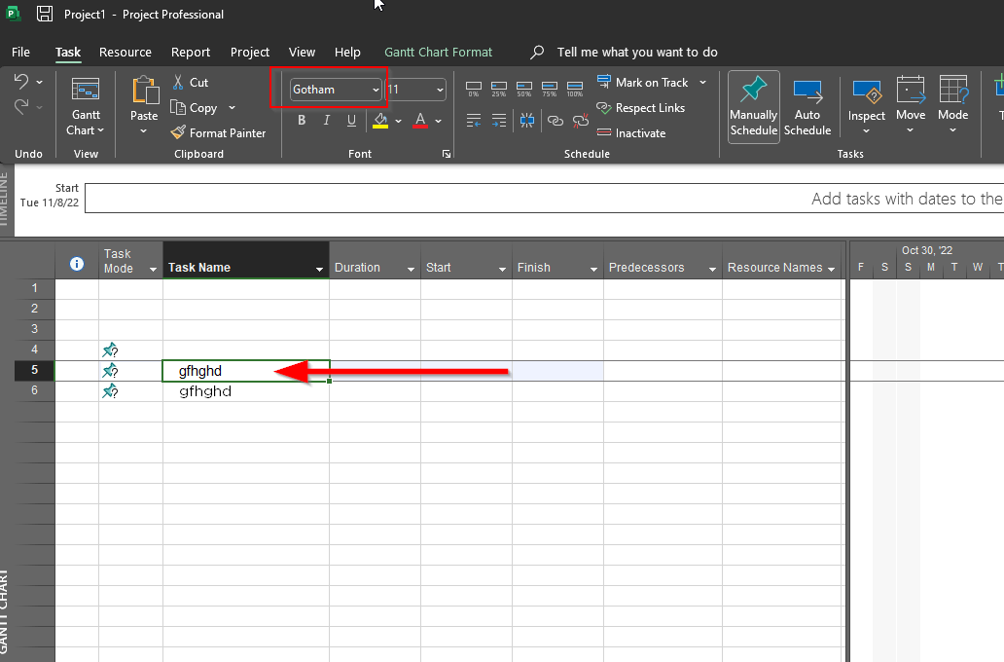The width and height of the screenshot is (1004, 662).
Task: Cut the selected task
Action: tap(190, 82)
